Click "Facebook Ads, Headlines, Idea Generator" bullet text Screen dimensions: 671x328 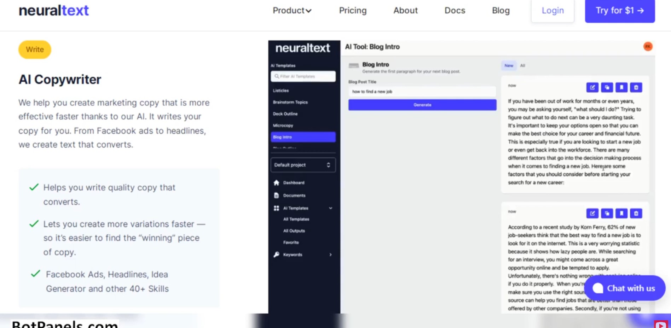coord(108,281)
